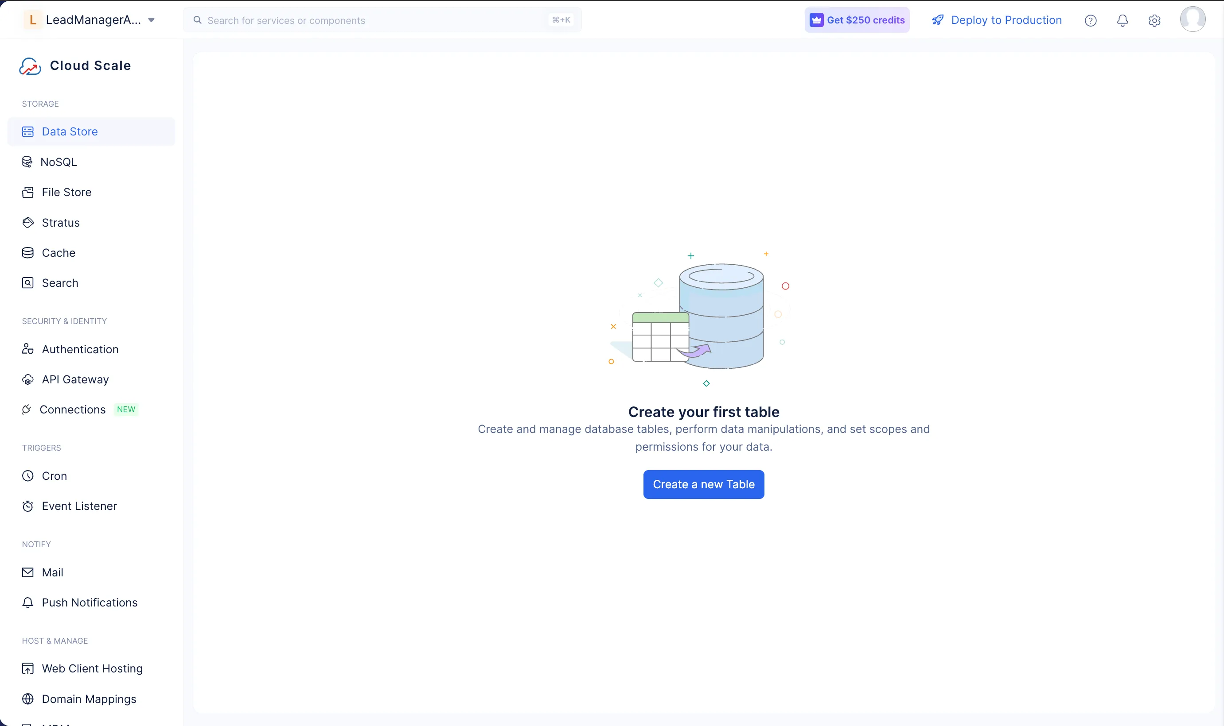Click Create a new Table
1224x726 pixels.
tap(704, 484)
